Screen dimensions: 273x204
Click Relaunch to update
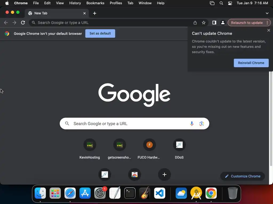[x=247, y=23]
